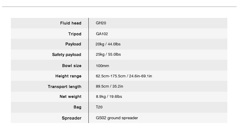Select the 25kg / 55.0lbs value
The image size is (240, 128).
pyautogui.click(x=108, y=55)
